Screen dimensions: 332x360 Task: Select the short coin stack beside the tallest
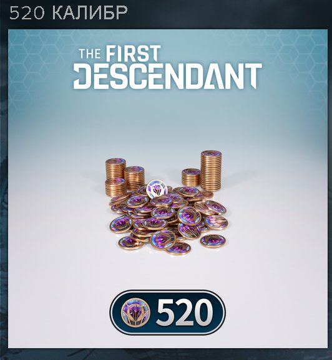click(x=191, y=178)
